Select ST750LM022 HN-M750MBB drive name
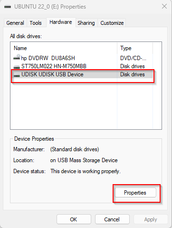 [54, 66]
